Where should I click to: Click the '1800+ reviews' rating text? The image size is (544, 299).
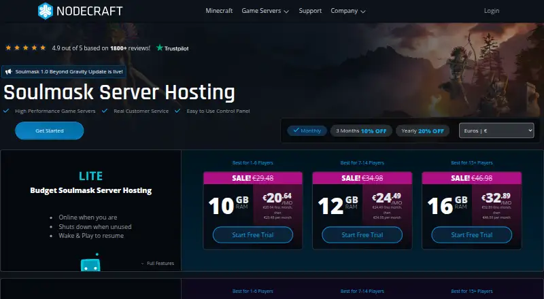click(x=130, y=48)
